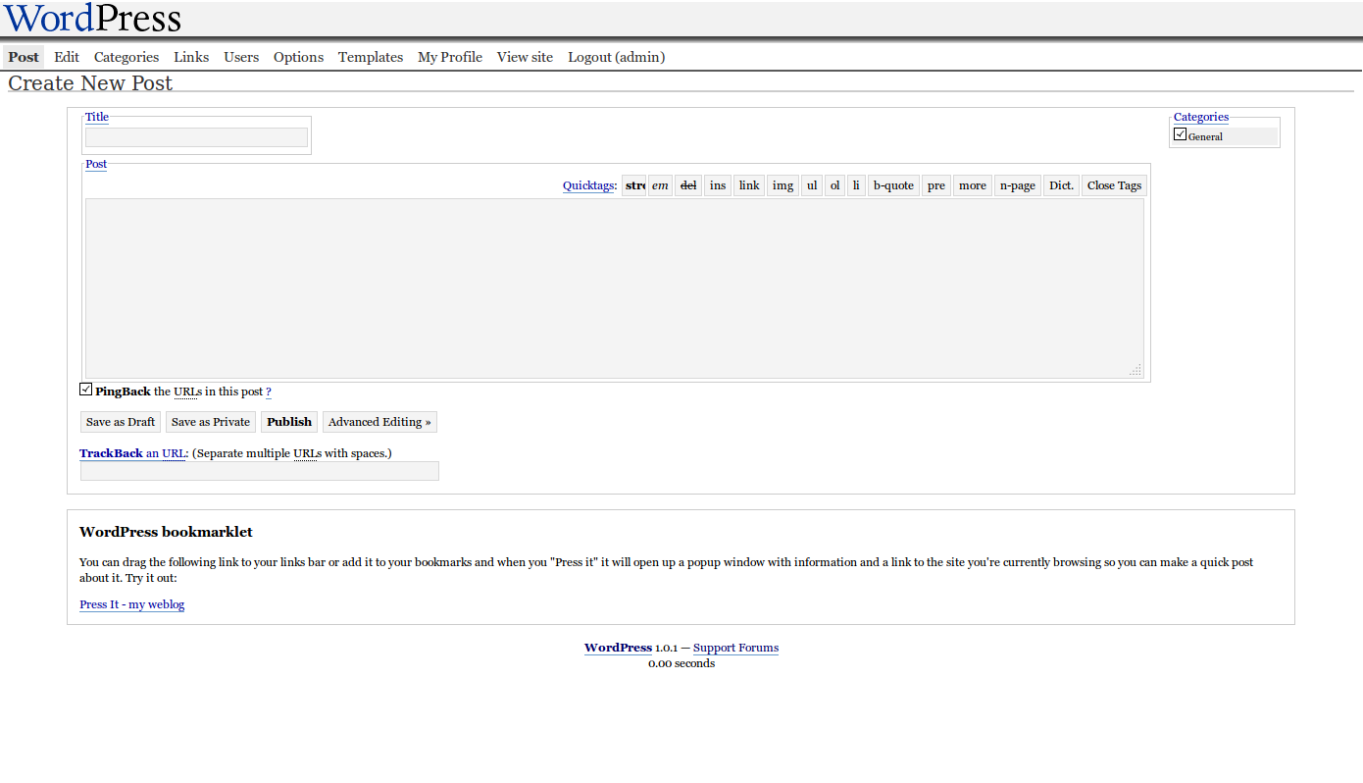The width and height of the screenshot is (1363, 783).
Task: Open the Post menu tab
Action: [x=24, y=57]
